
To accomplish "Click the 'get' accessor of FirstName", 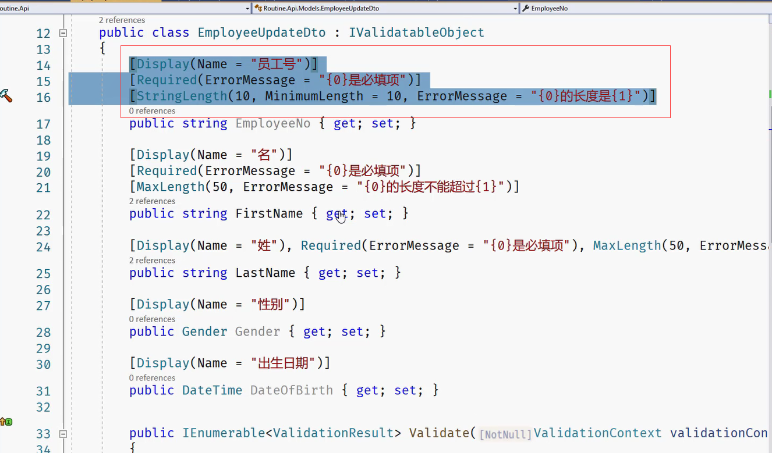I will pyautogui.click(x=337, y=214).
